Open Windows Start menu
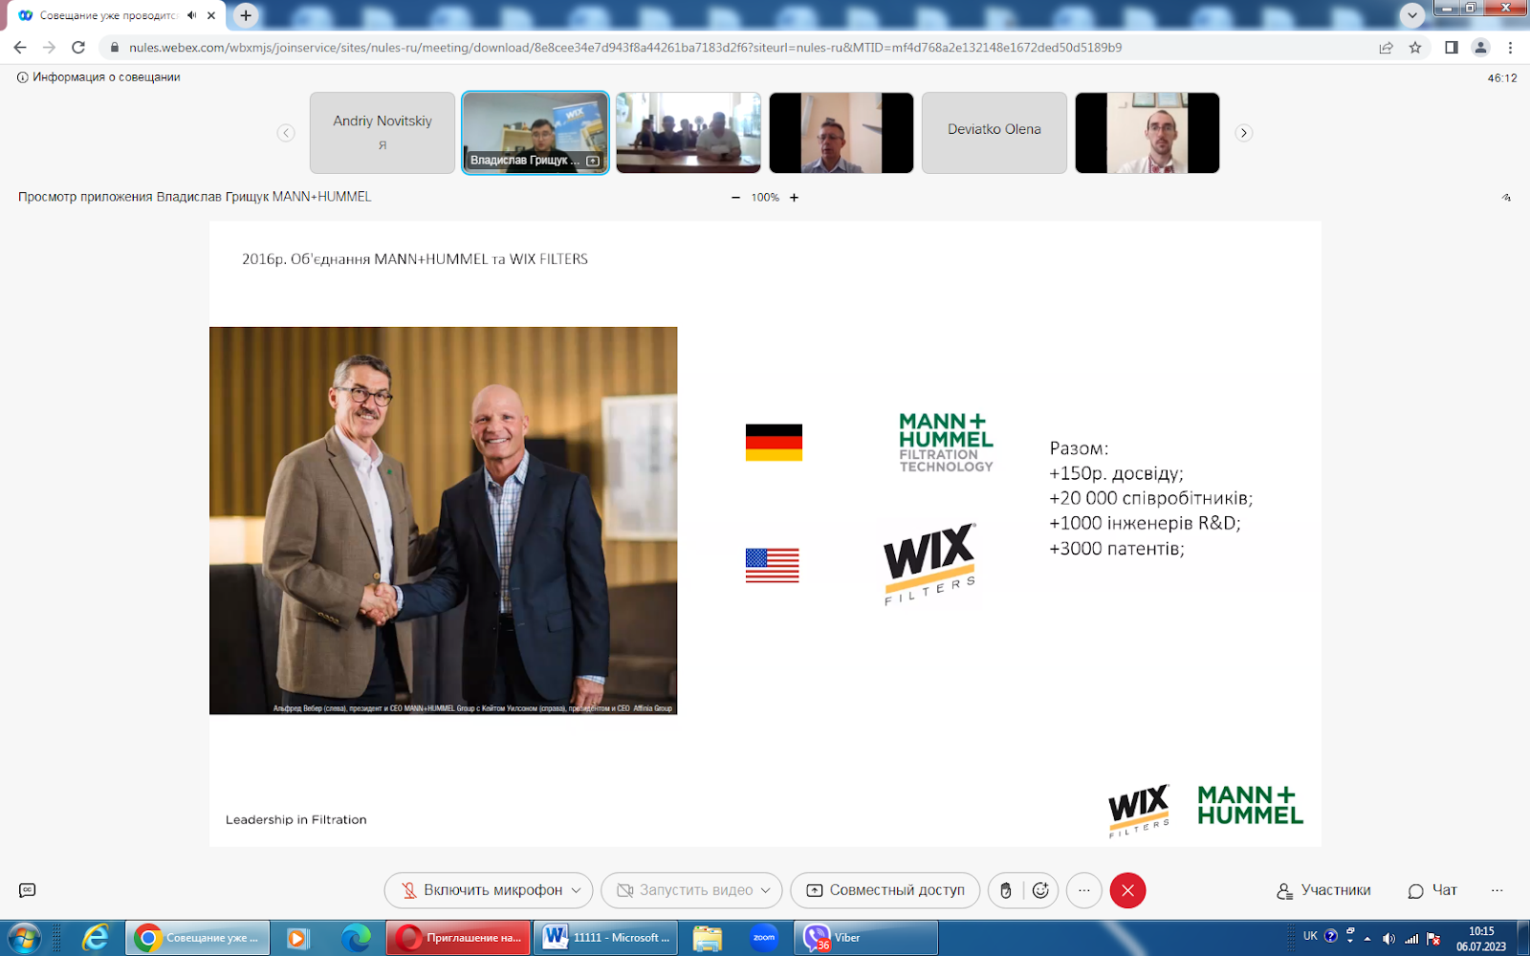Image resolution: width=1530 pixels, height=956 pixels. tap(24, 938)
